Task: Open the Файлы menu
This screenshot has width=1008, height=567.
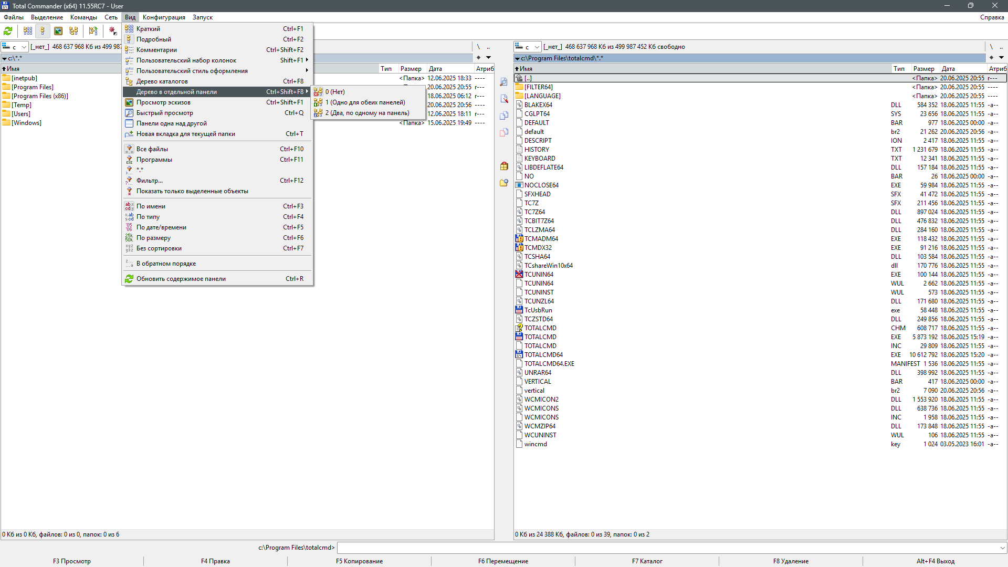Action: pyautogui.click(x=14, y=17)
